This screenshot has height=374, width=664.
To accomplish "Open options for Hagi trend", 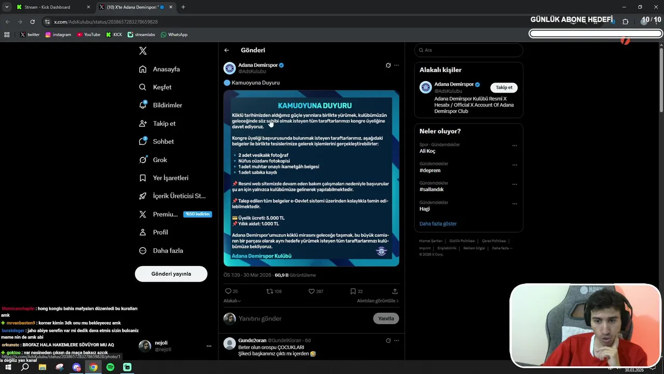I will 515,203.
